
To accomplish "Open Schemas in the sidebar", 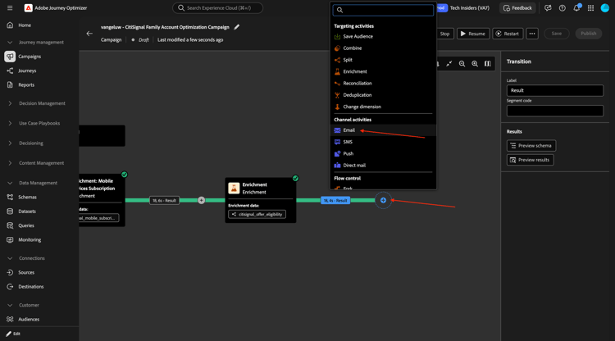I will coord(27,198).
